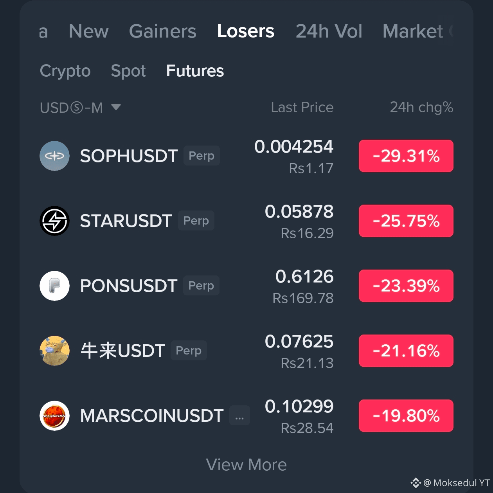Tap the Binance logo watermark icon
This screenshot has width=493, height=493.
click(x=416, y=483)
